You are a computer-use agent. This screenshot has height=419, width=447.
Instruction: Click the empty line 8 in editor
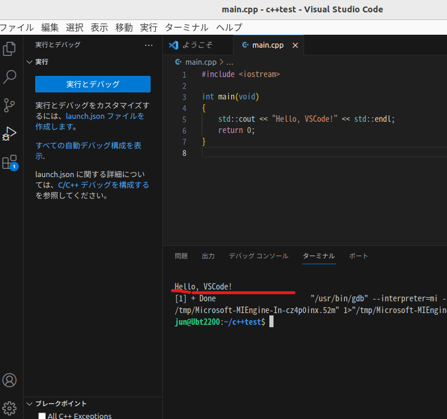tap(324, 153)
